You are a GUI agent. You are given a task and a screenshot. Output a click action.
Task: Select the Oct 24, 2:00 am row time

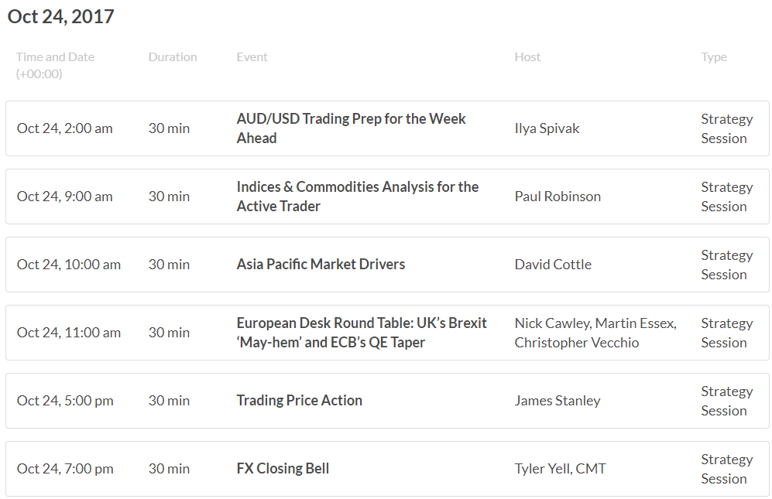(64, 128)
